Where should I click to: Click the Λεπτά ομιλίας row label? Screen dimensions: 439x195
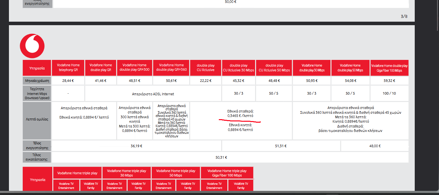[37, 120]
